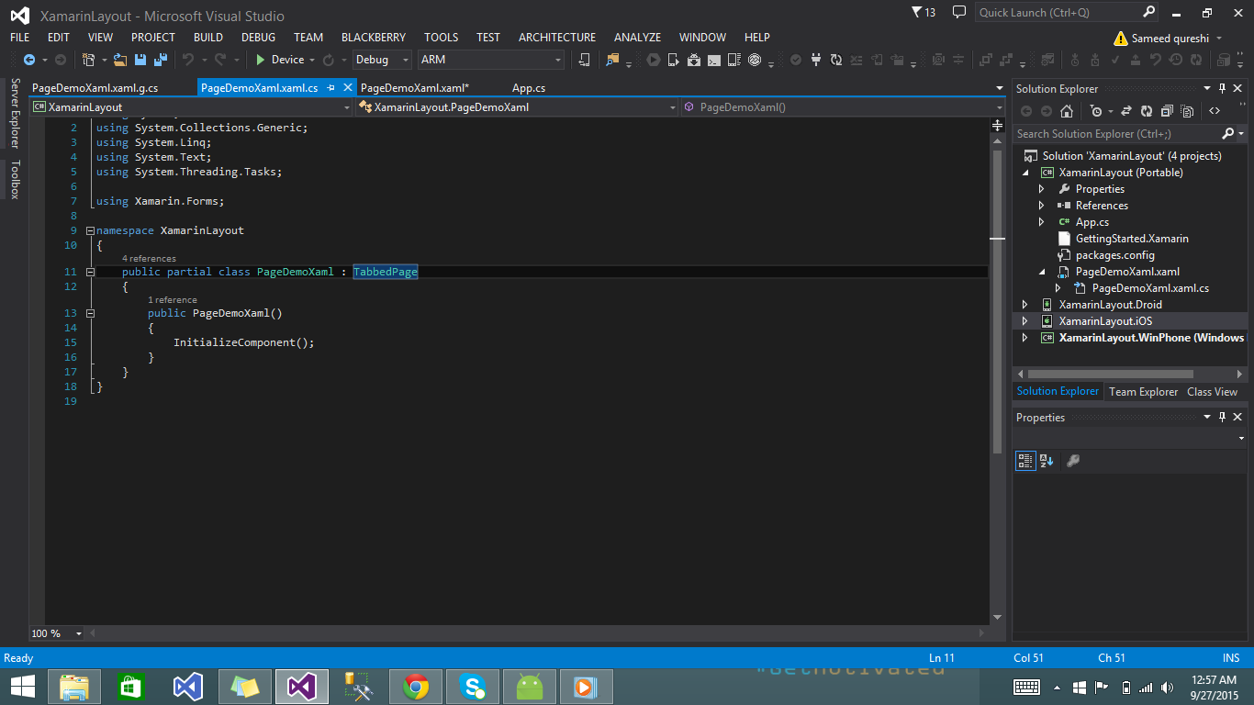Collapse the PageDemoXaml.xaml node

point(1041,272)
